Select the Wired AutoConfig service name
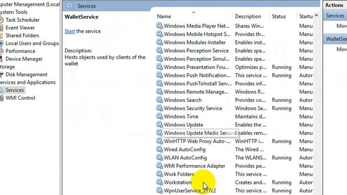 (184, 149)
